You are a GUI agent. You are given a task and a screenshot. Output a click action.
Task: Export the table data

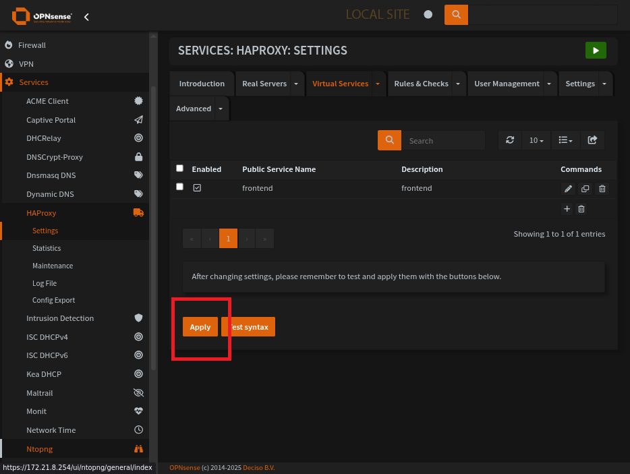(592, 140)
